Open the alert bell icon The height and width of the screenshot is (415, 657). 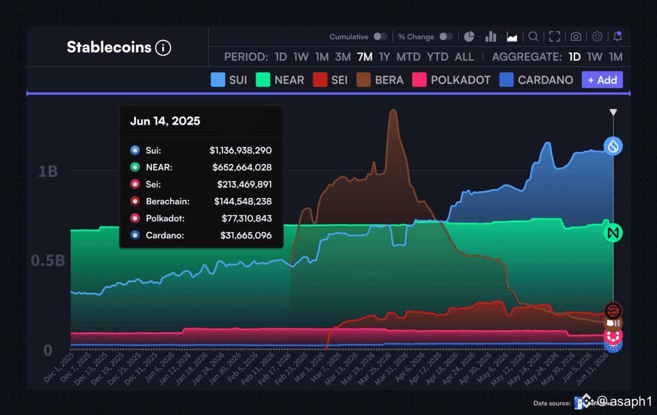tap(618, 37)
